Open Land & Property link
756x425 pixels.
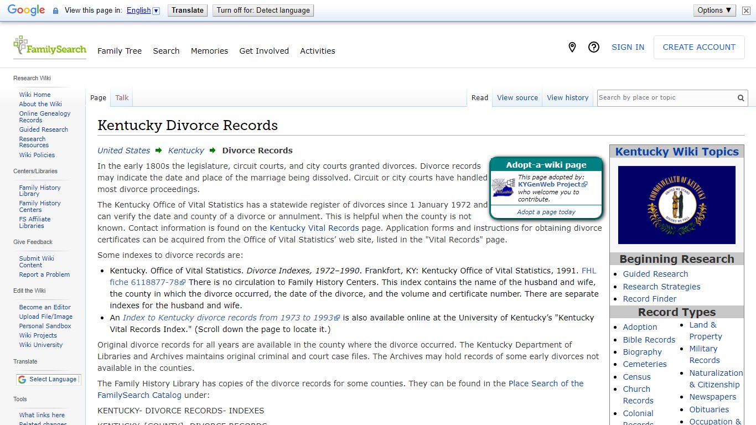pyautogui.click(x=706, y=330)
